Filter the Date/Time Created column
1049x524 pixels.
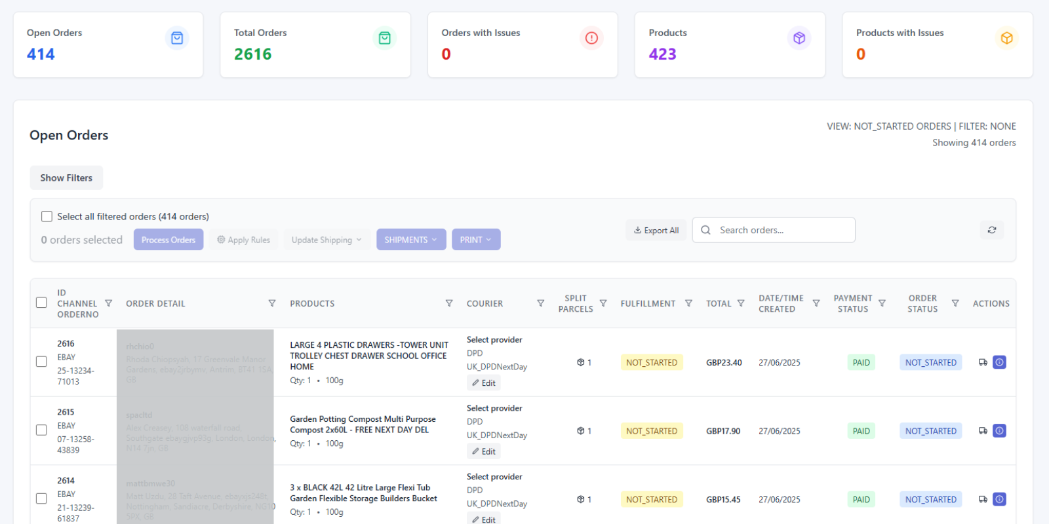[816, 303]
